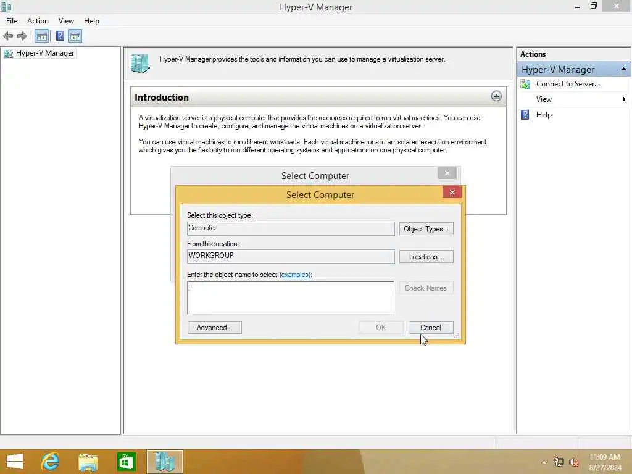Open File Explorer from taskbar

pyautogui.click(x=88, y=462)
